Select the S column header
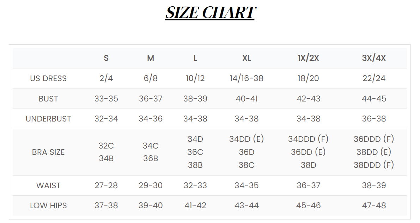This screenshot has height=223, width=420. (x=106, y=58)
